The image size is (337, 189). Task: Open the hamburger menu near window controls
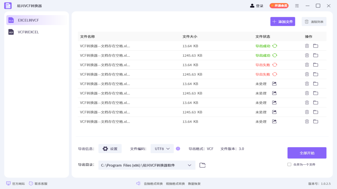click(x=297, y=6)
